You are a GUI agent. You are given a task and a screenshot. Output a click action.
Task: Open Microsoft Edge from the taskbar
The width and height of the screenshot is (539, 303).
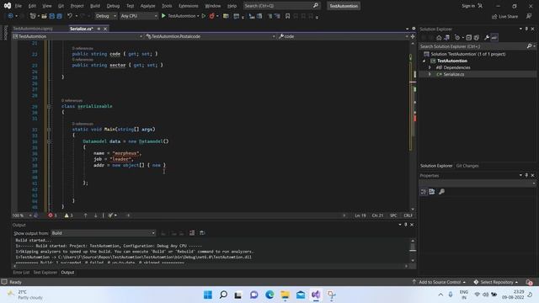tap(269, 295)
